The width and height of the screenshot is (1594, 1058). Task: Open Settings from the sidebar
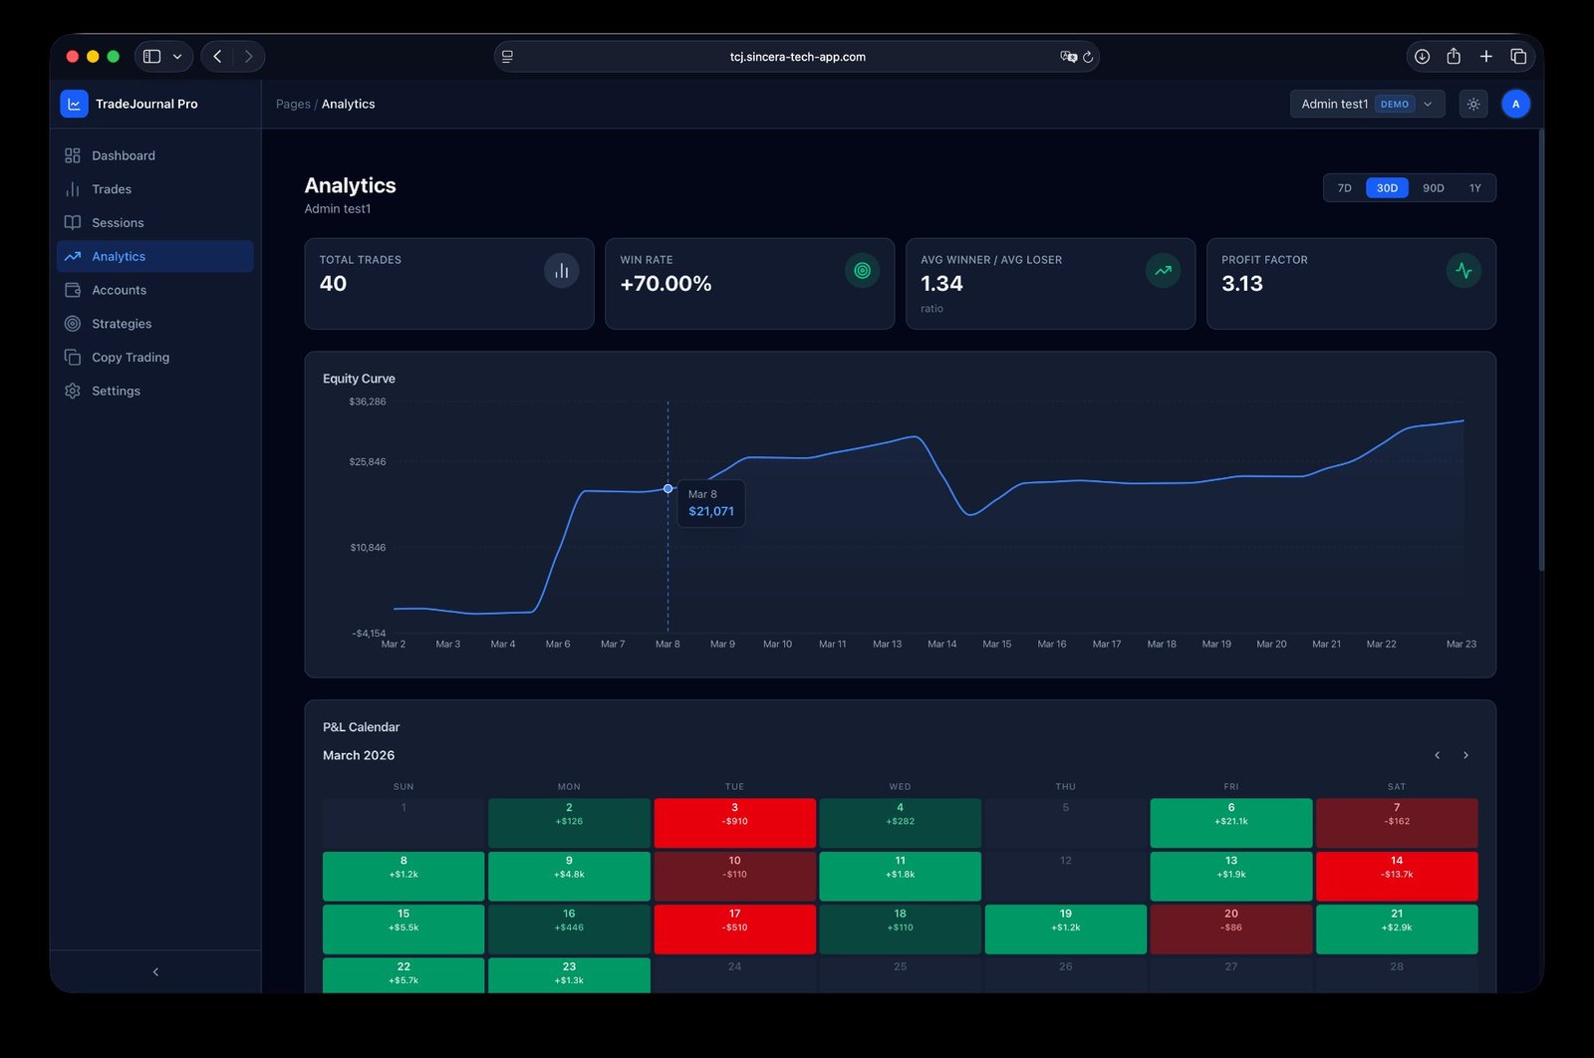click(x=116, y=391)
